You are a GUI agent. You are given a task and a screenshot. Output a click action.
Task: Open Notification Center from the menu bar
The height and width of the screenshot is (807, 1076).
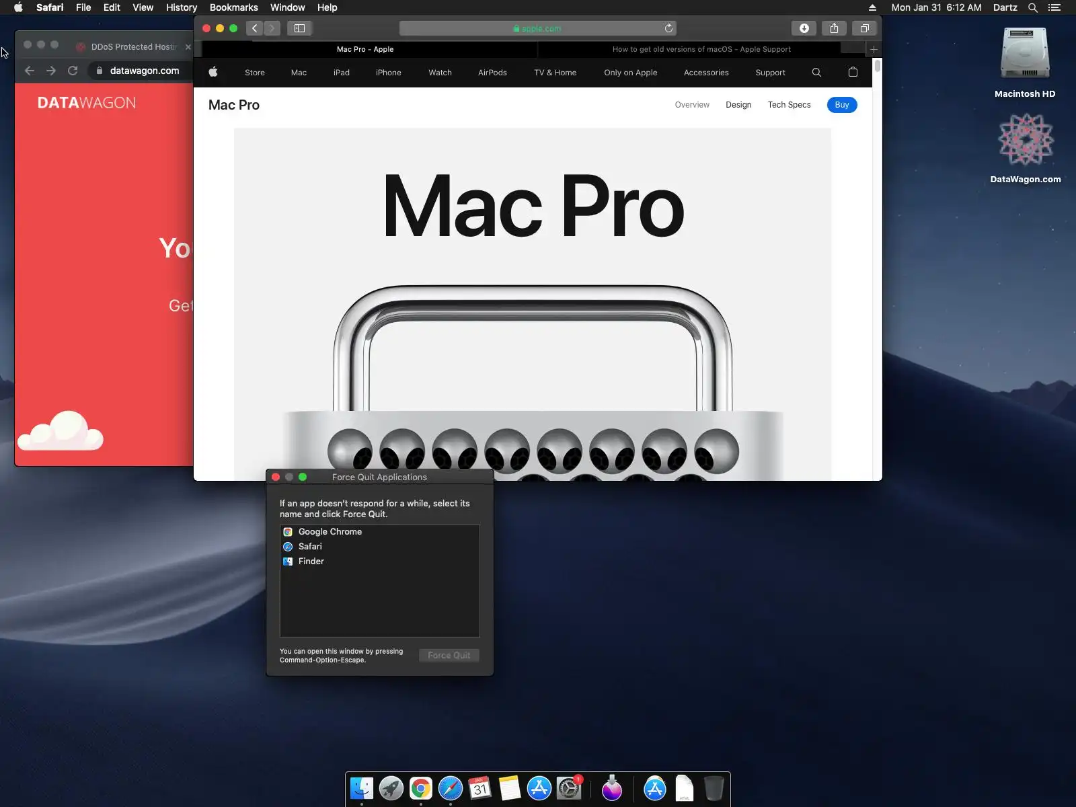coord(1054,7)
